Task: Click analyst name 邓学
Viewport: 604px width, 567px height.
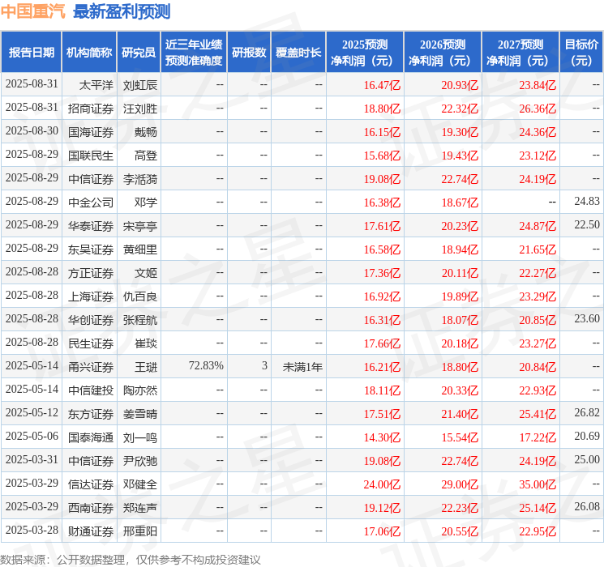Action: point(146,202)
